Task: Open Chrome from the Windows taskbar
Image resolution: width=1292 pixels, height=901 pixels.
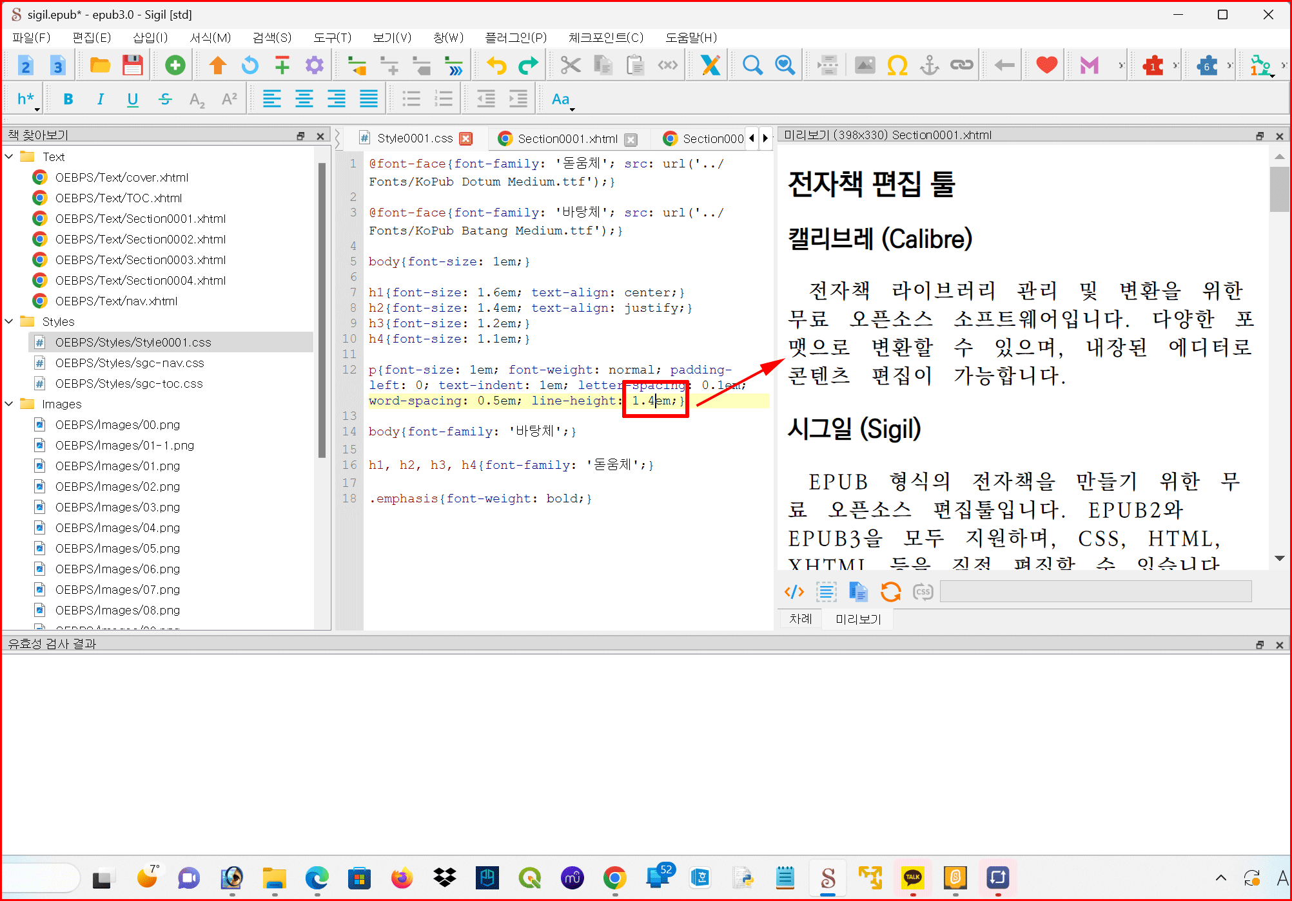Action: [614, 877]
